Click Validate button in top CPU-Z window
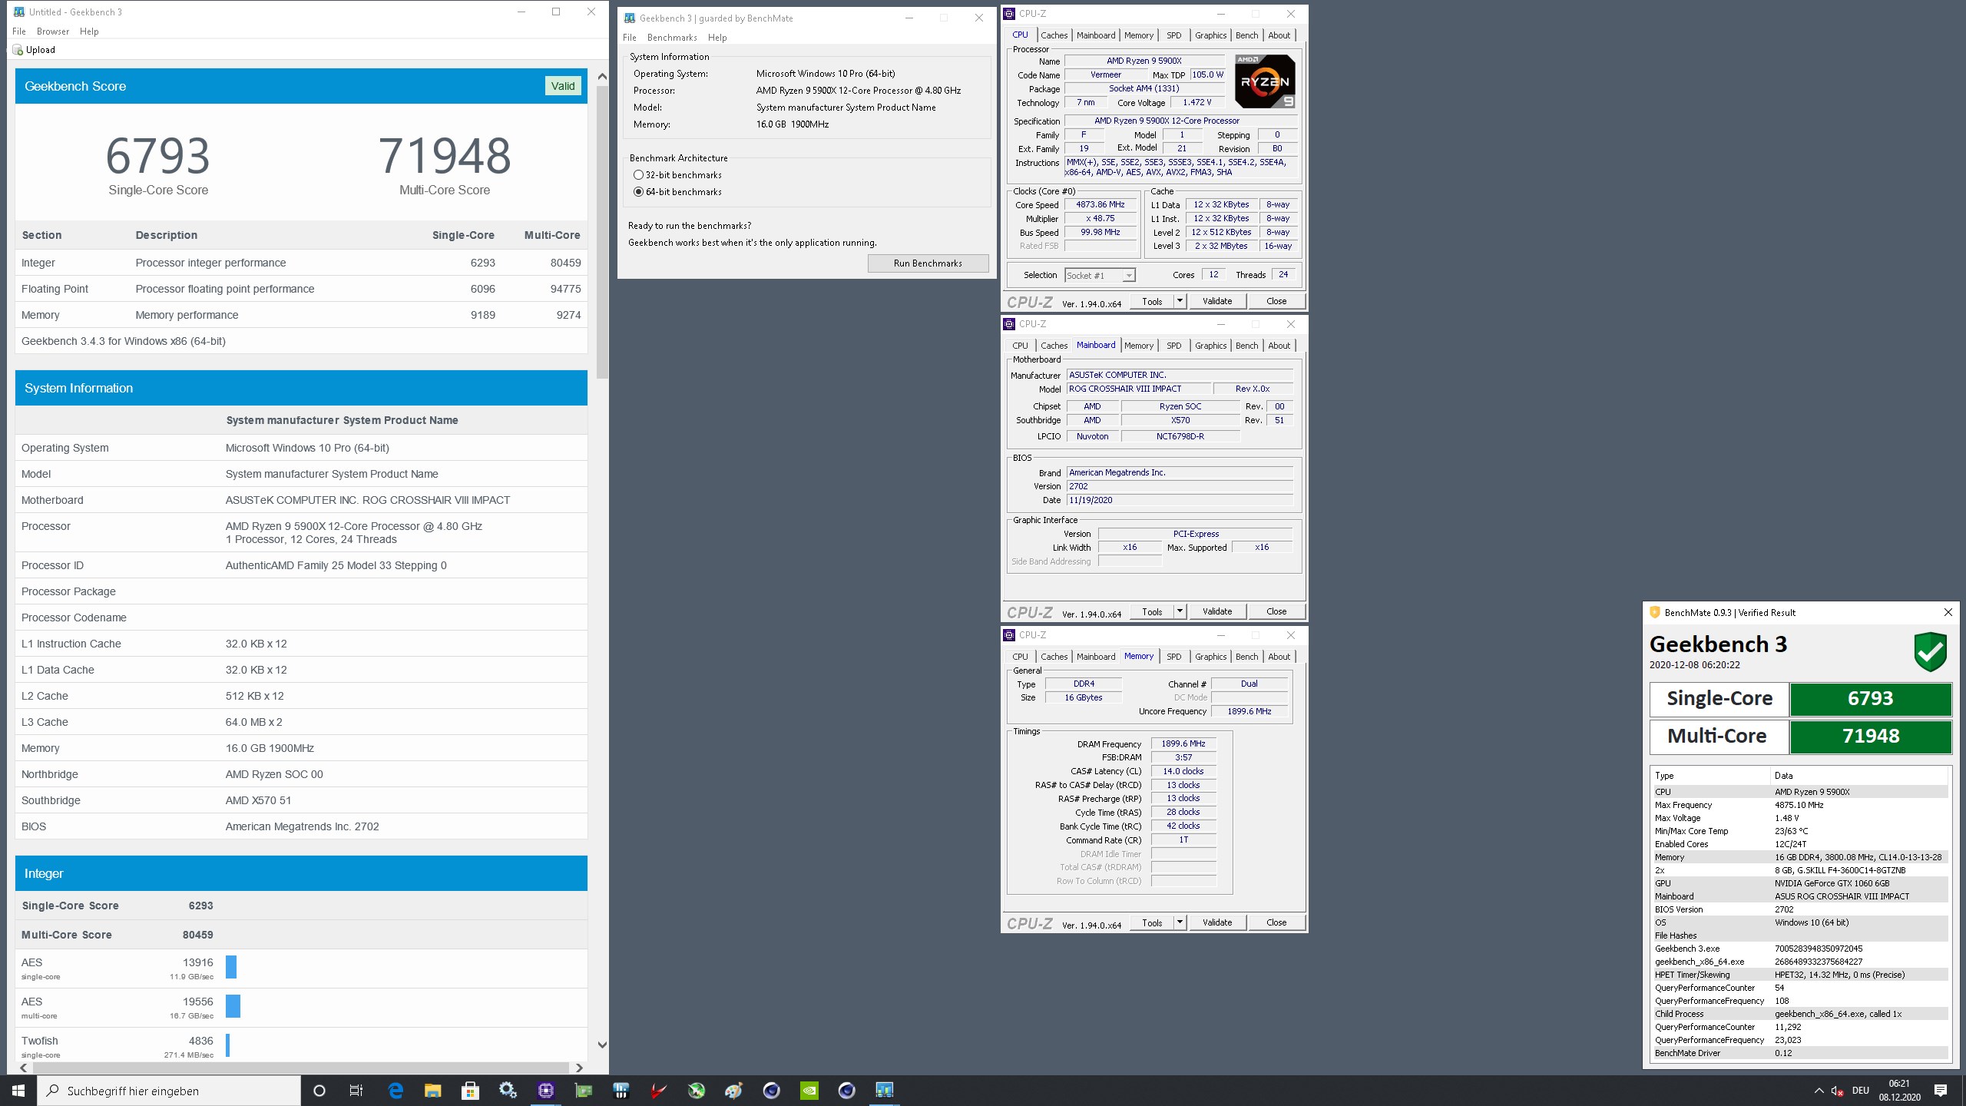 [x=1217, y=301]
